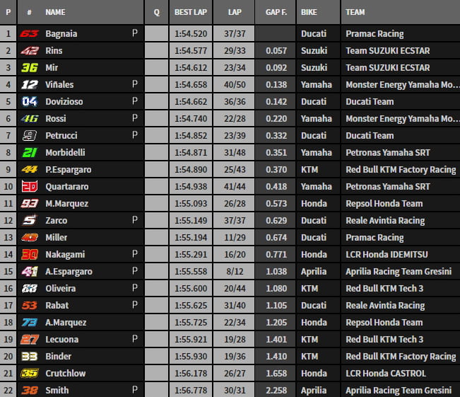Open rider name Zarco

click(57, 221)
